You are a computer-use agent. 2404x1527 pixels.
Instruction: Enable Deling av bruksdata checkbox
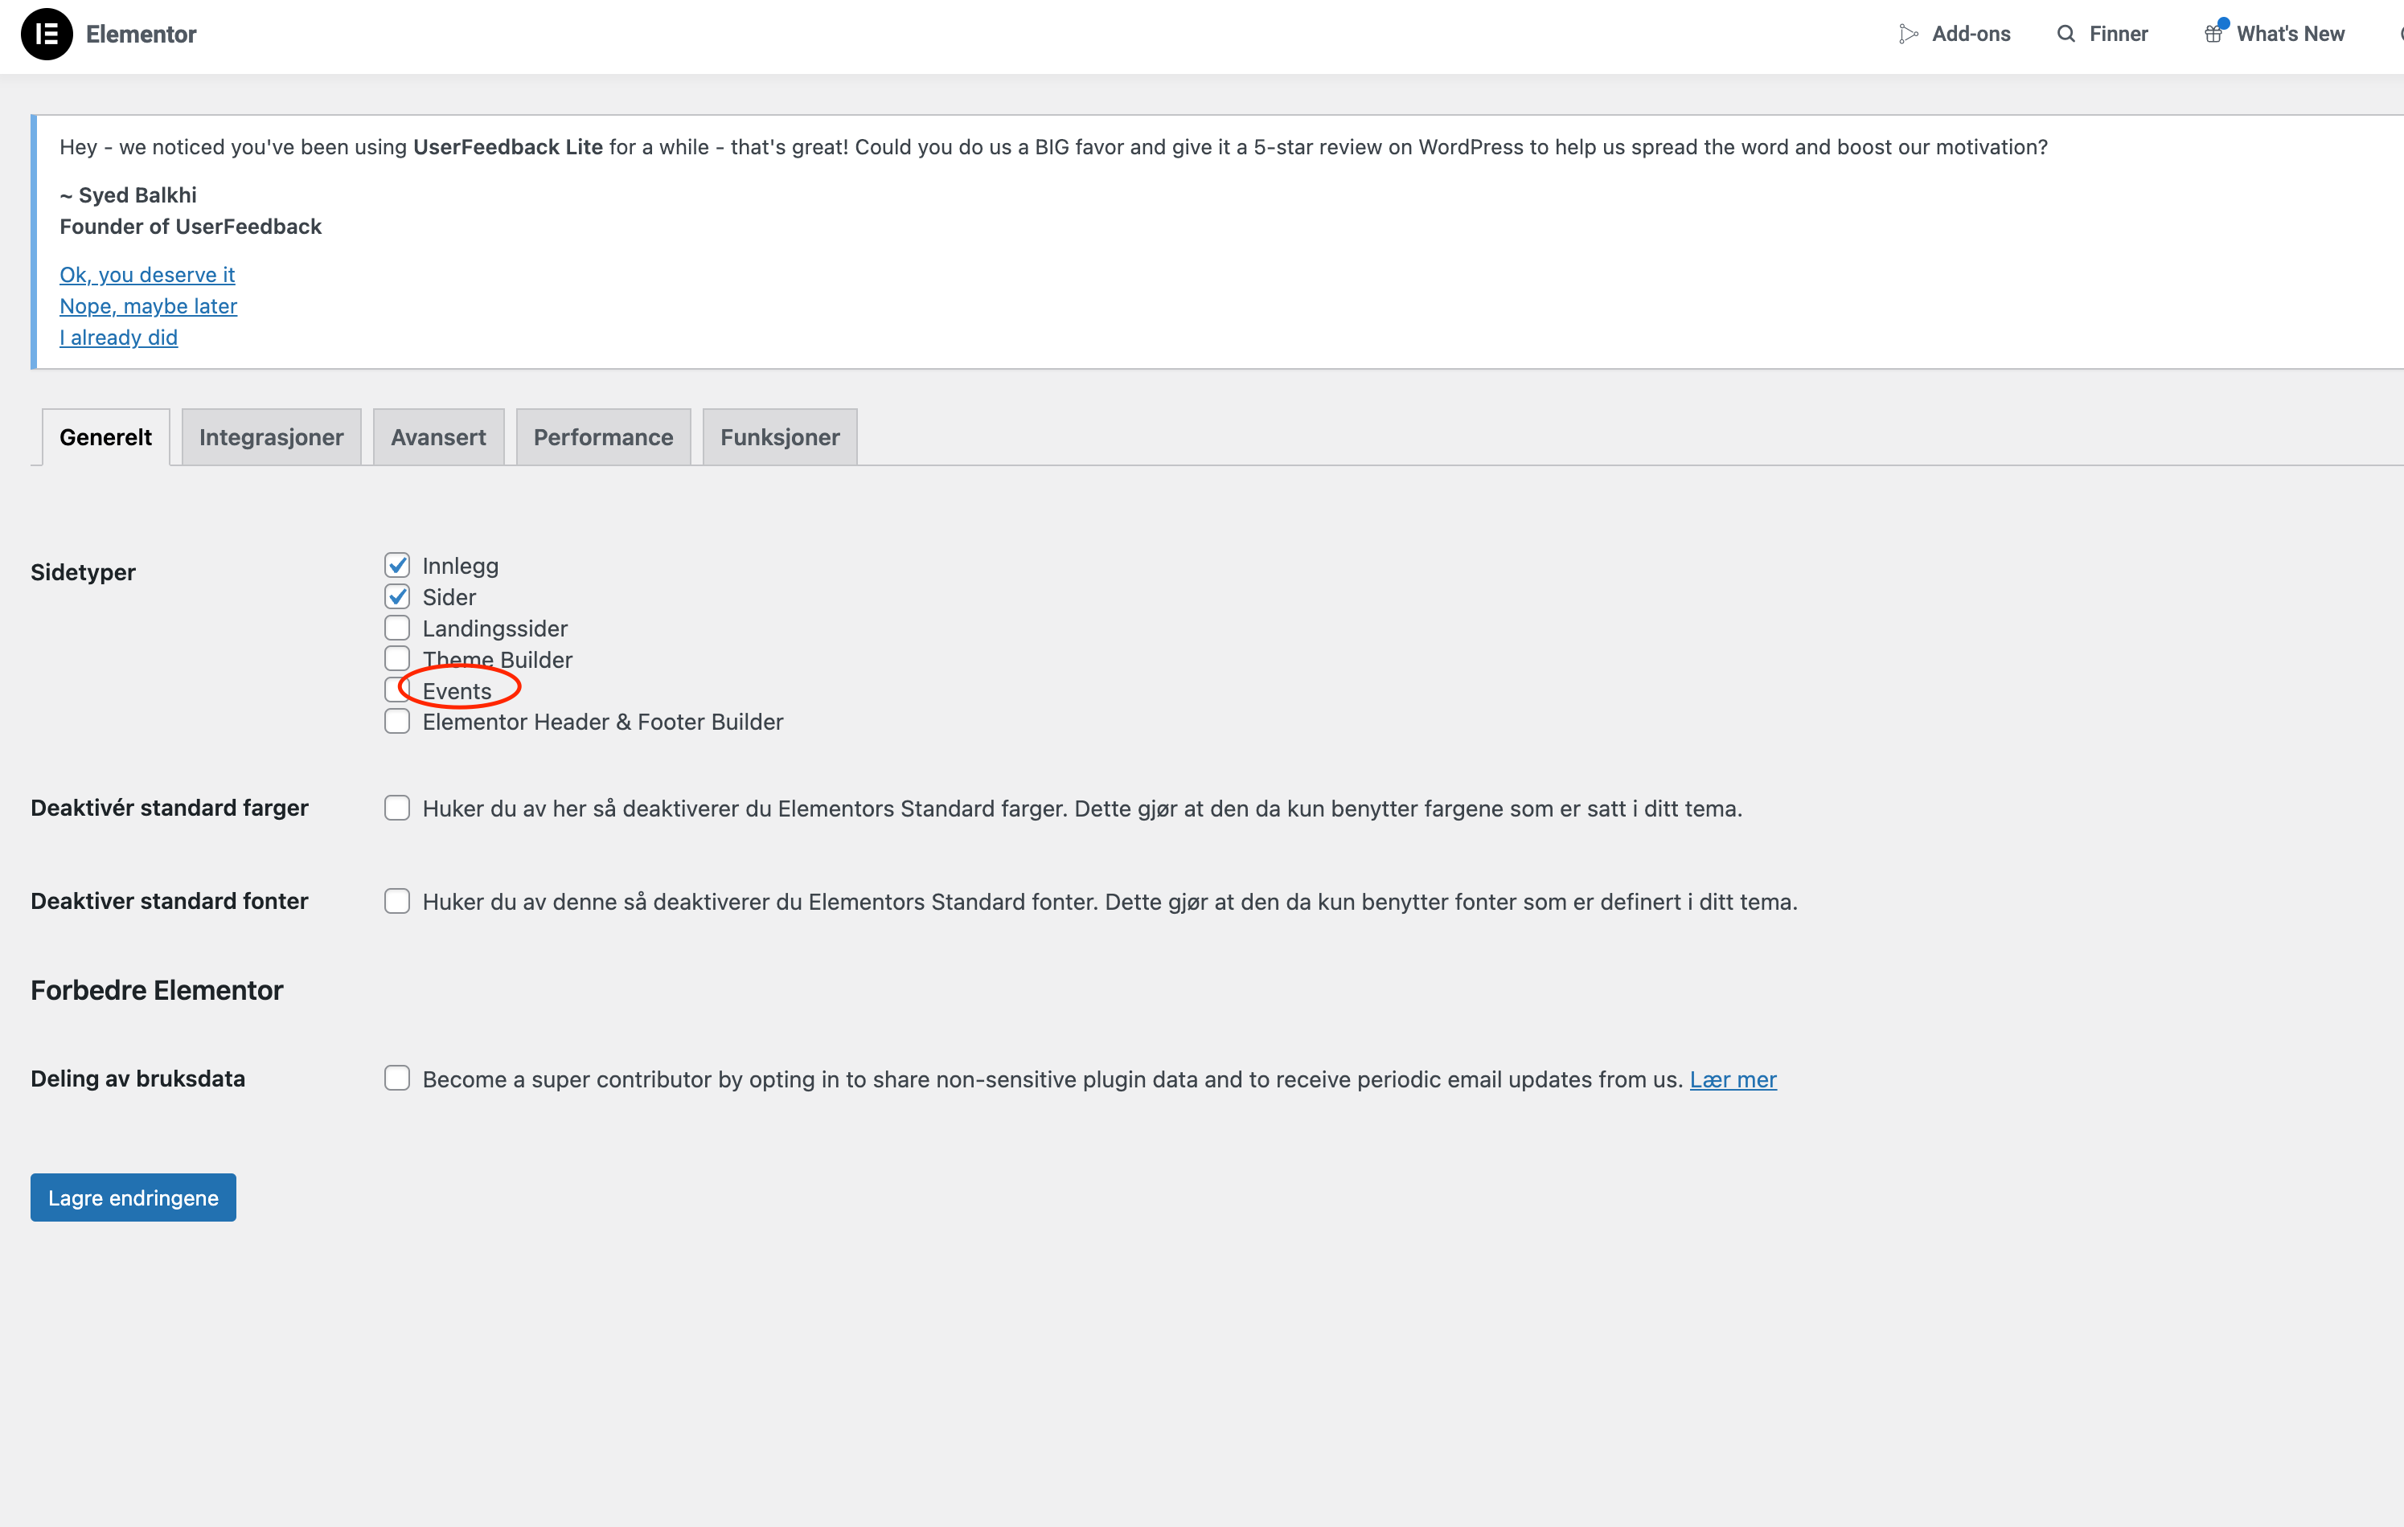click(x=397, y=1079)
